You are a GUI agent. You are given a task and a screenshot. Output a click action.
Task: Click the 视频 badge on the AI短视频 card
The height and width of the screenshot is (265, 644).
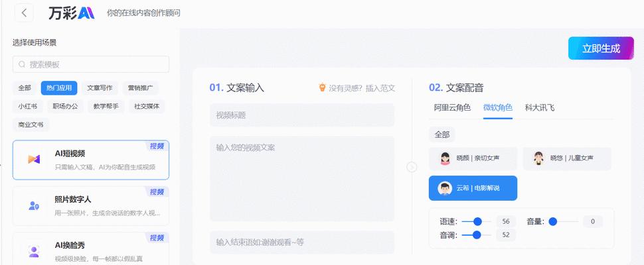pyautogui.click(x=157, y=146)
